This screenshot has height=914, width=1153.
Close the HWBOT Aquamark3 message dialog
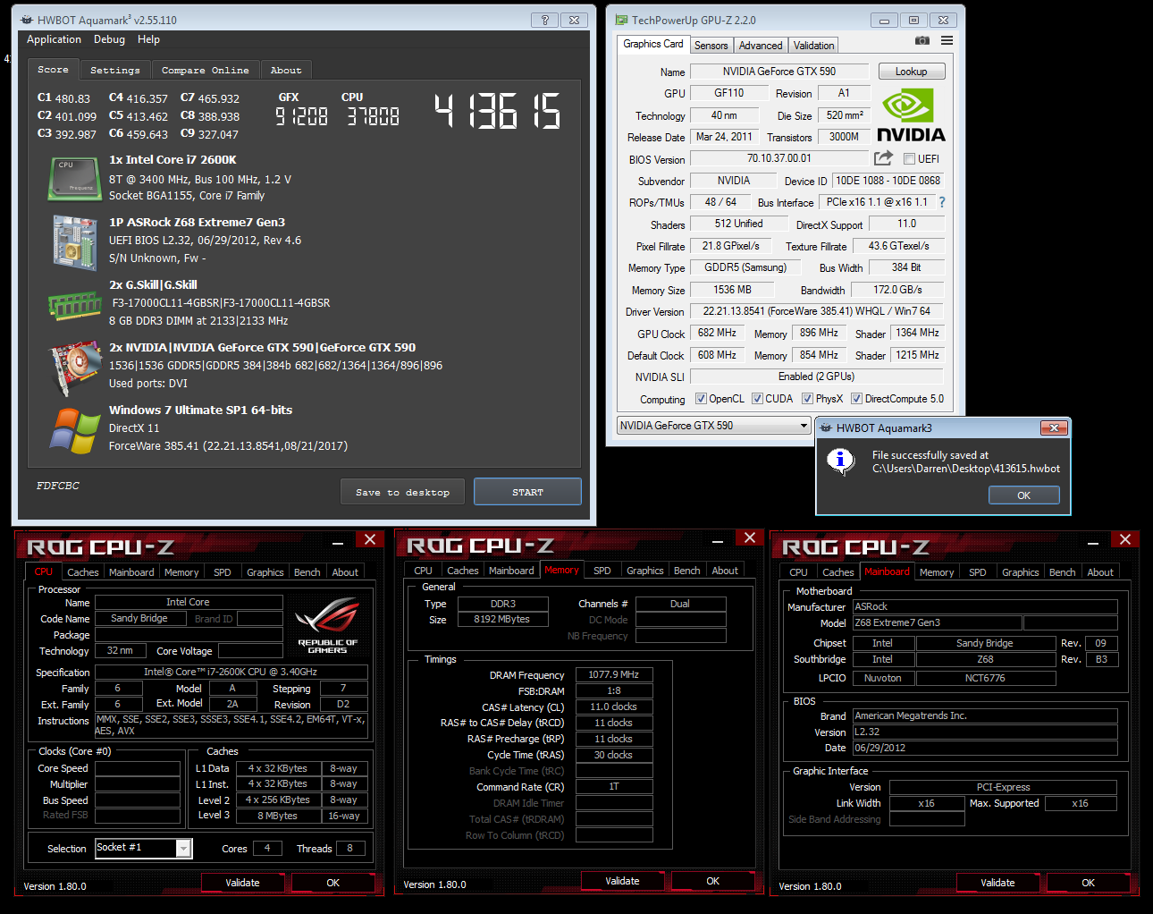(x=1054, y=427)
